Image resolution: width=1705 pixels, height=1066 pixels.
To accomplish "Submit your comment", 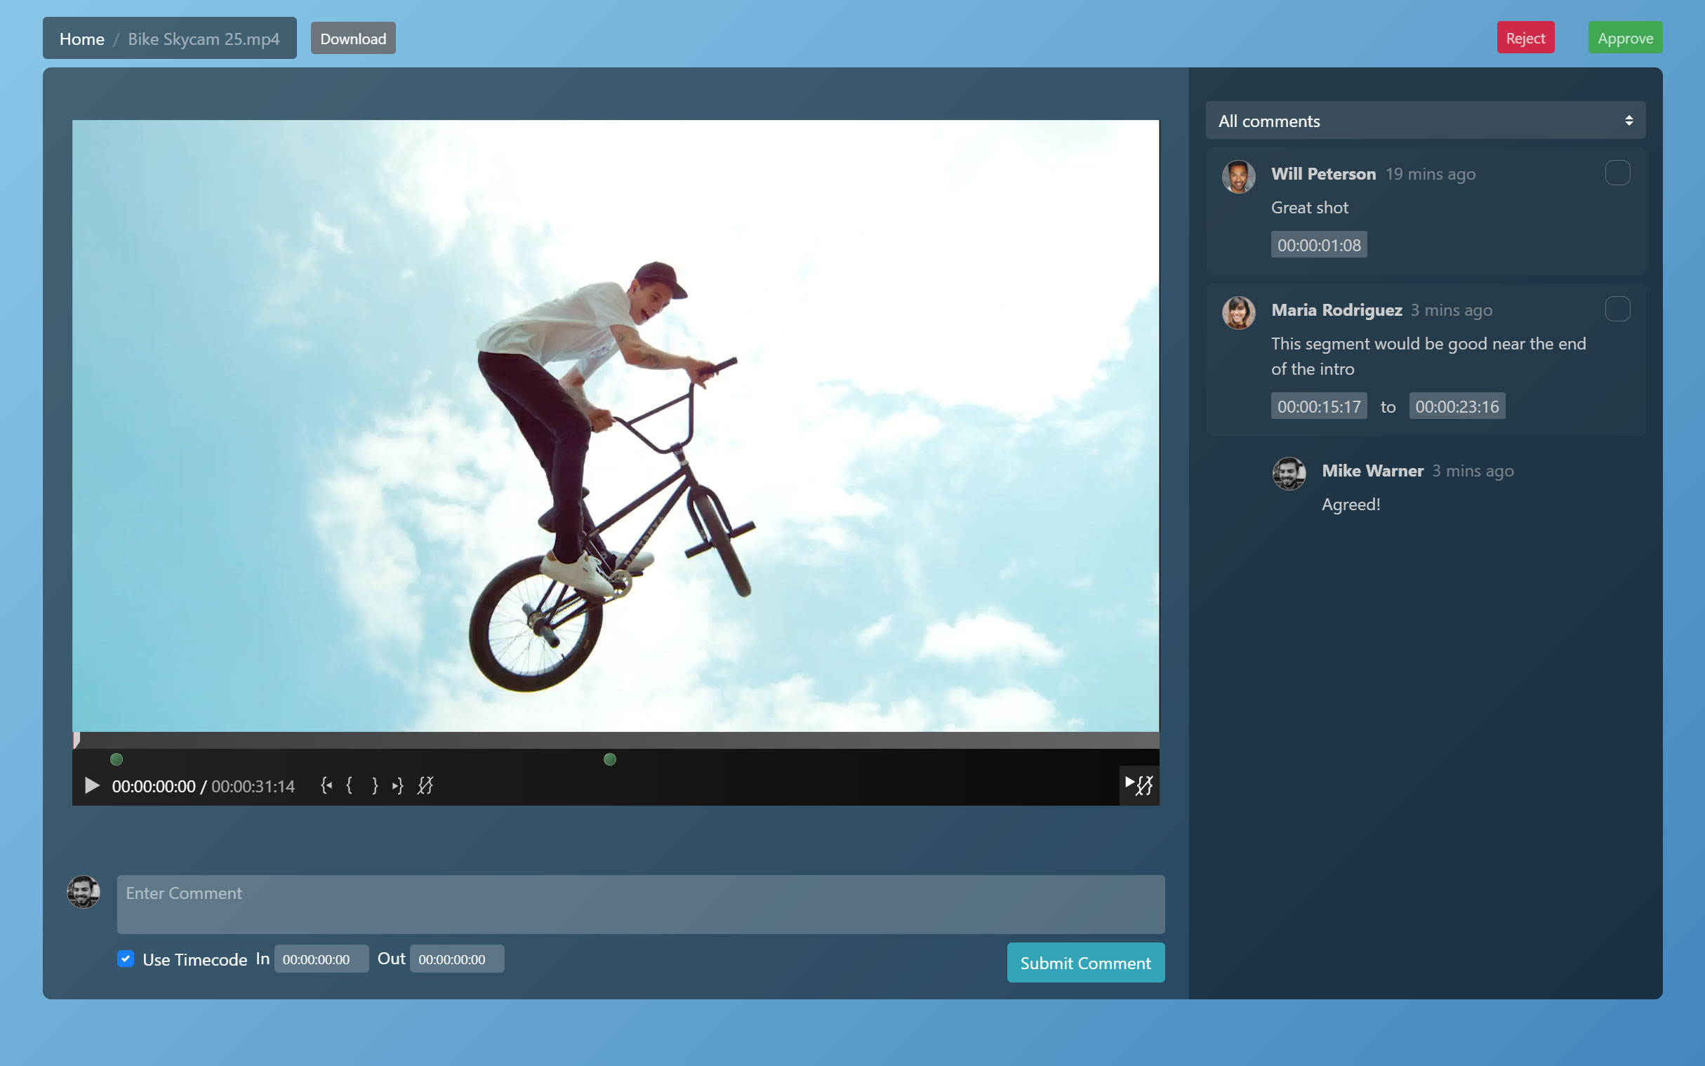I will (x=1085, y=962).
